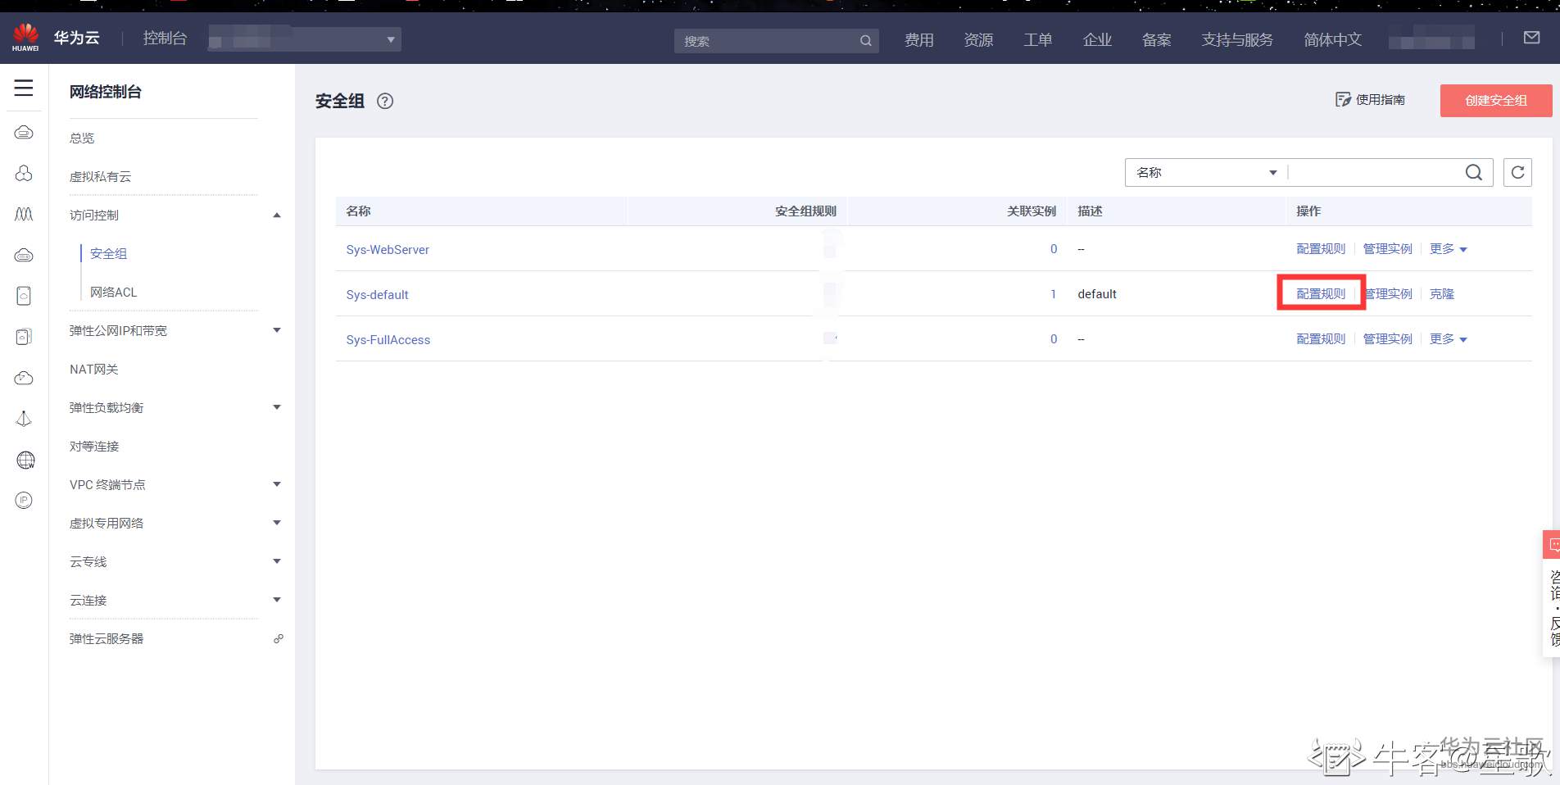
Task: Click the table filter search magnifier
Action: tap(1473, 172)
